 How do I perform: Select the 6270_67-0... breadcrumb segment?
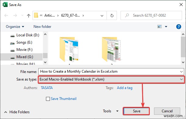click(70, 15)
